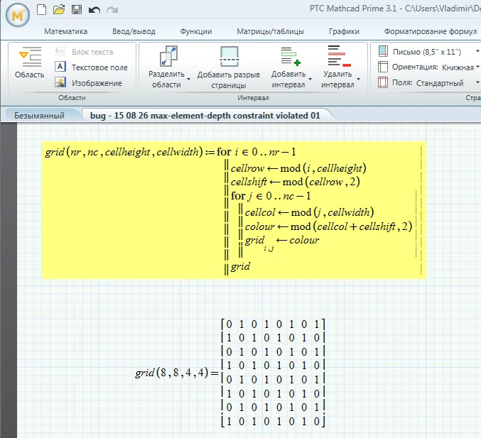Open the Математика ribbon tab
The image size is (481, 438).
pyautogui.click(x=65, y=31)
